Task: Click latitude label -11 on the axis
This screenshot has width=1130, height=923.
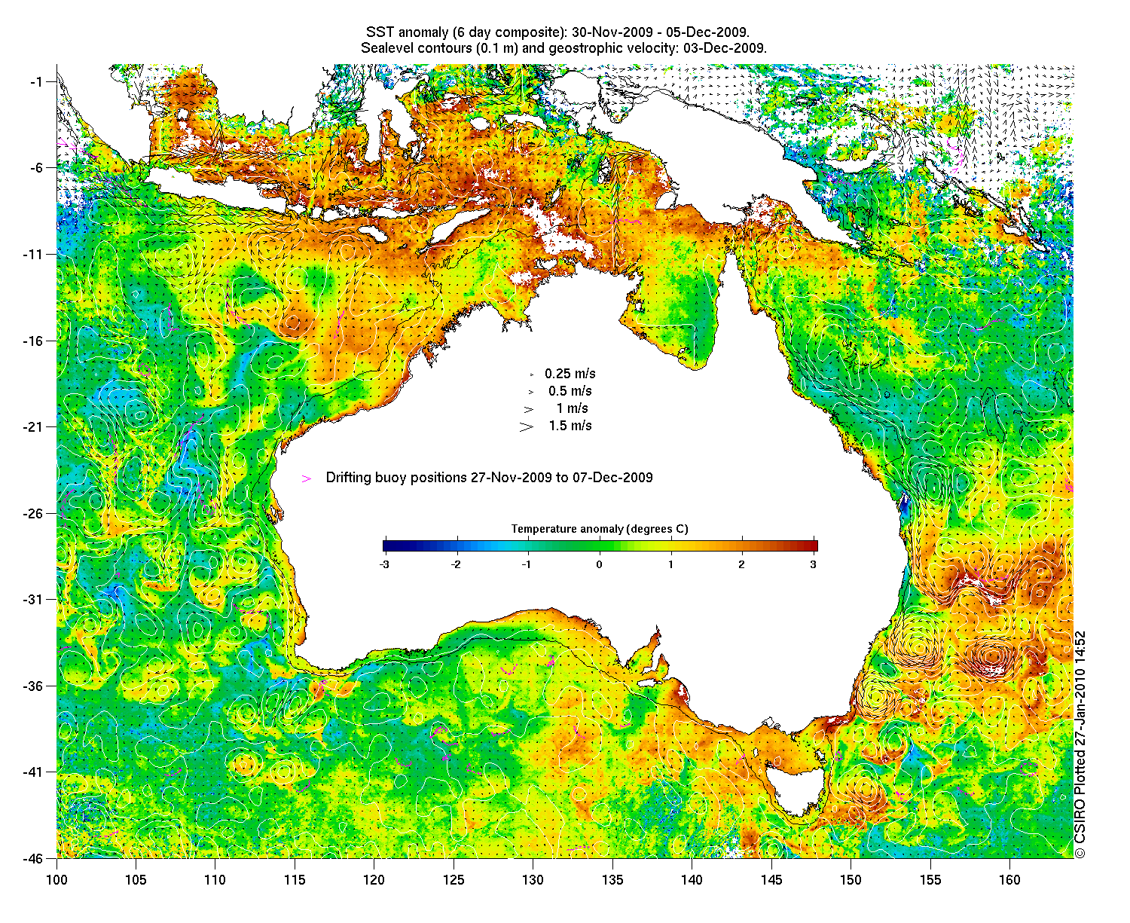Action: click(34, 254)
